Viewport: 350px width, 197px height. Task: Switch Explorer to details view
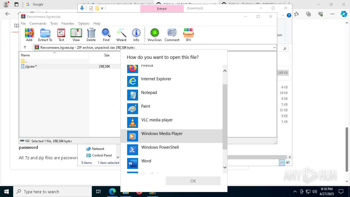(x=282, y=163)
